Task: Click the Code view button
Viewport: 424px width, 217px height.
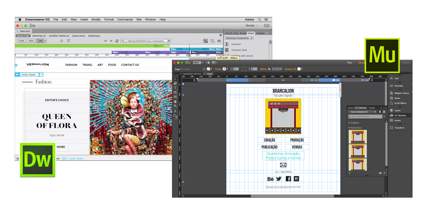Action: tap(21, 41)
